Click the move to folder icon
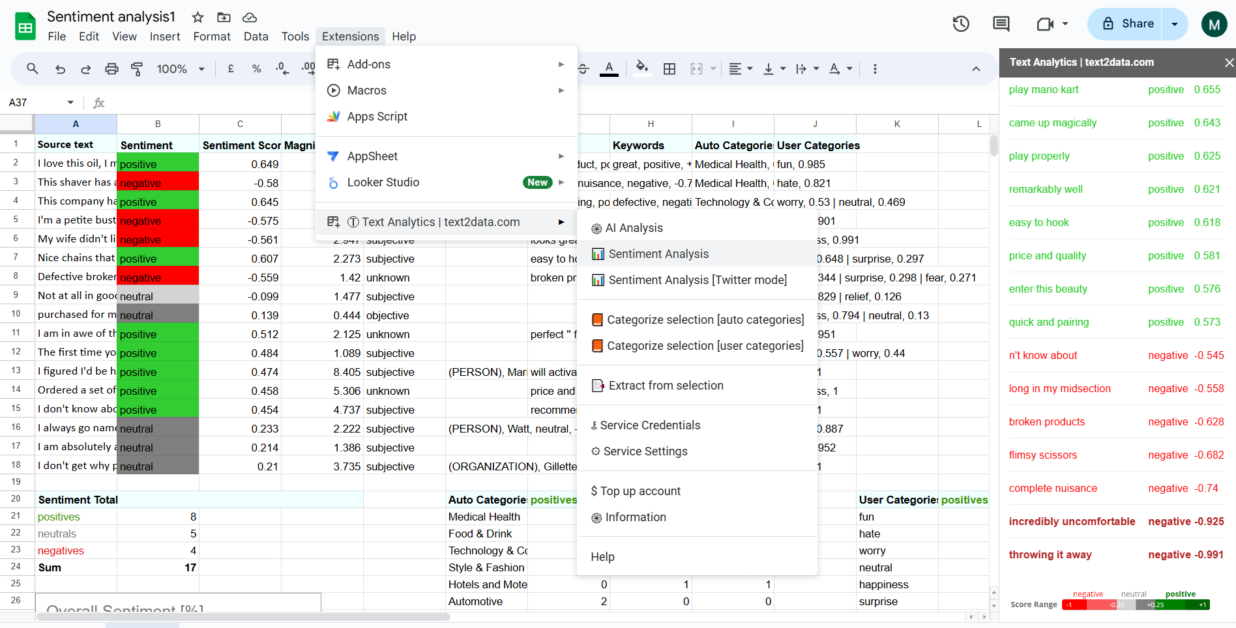The width and height of the screenshot is (1236, 628). (x=224, y=18)
